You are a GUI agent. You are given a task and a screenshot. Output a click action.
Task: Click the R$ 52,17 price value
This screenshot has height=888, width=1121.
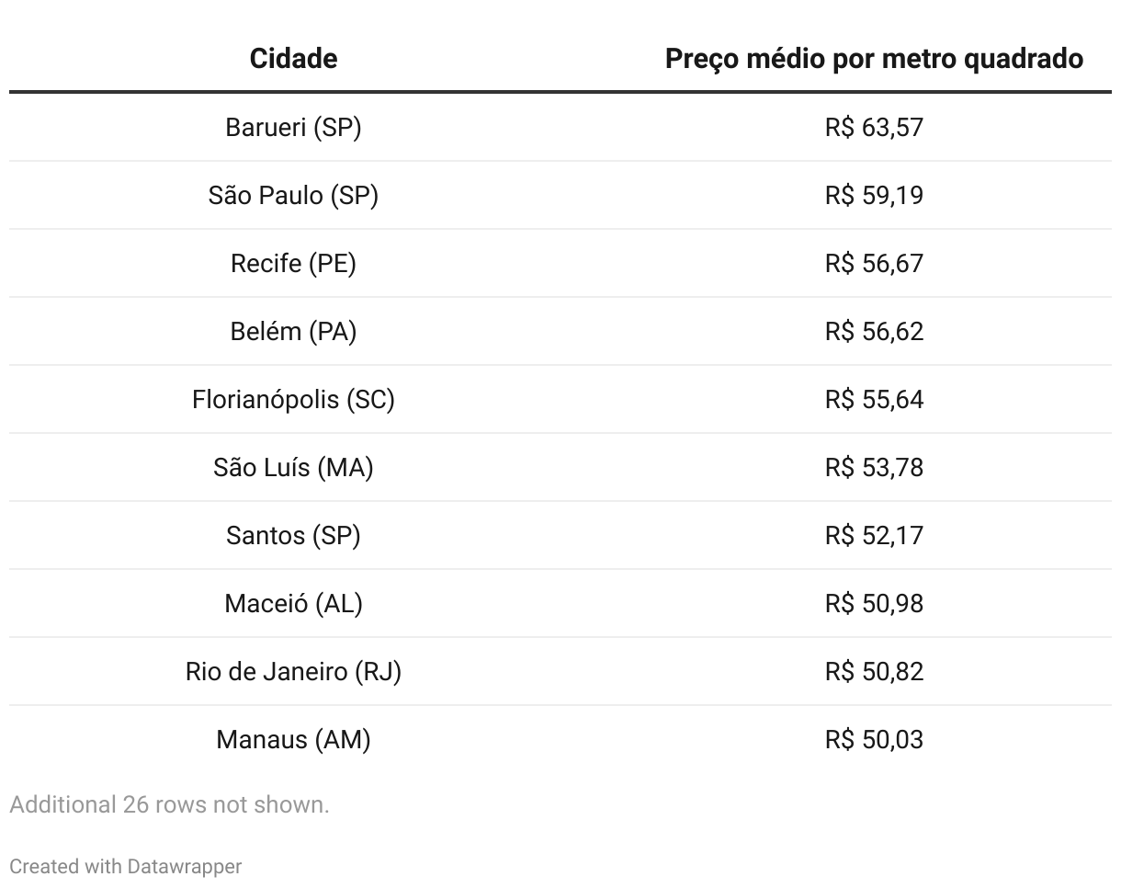[x=874, y=535]
